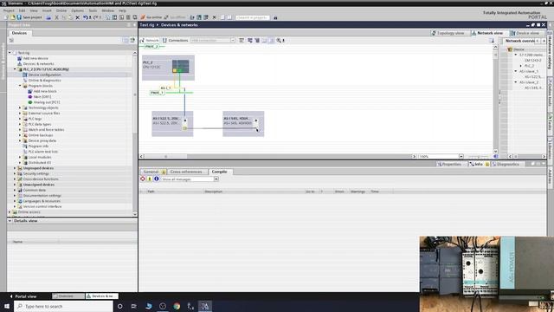Click the Redo arrow icon in toolbar
Image resolution: width=554 pixels, height=312 pixels.
click(x=96, y=17)
